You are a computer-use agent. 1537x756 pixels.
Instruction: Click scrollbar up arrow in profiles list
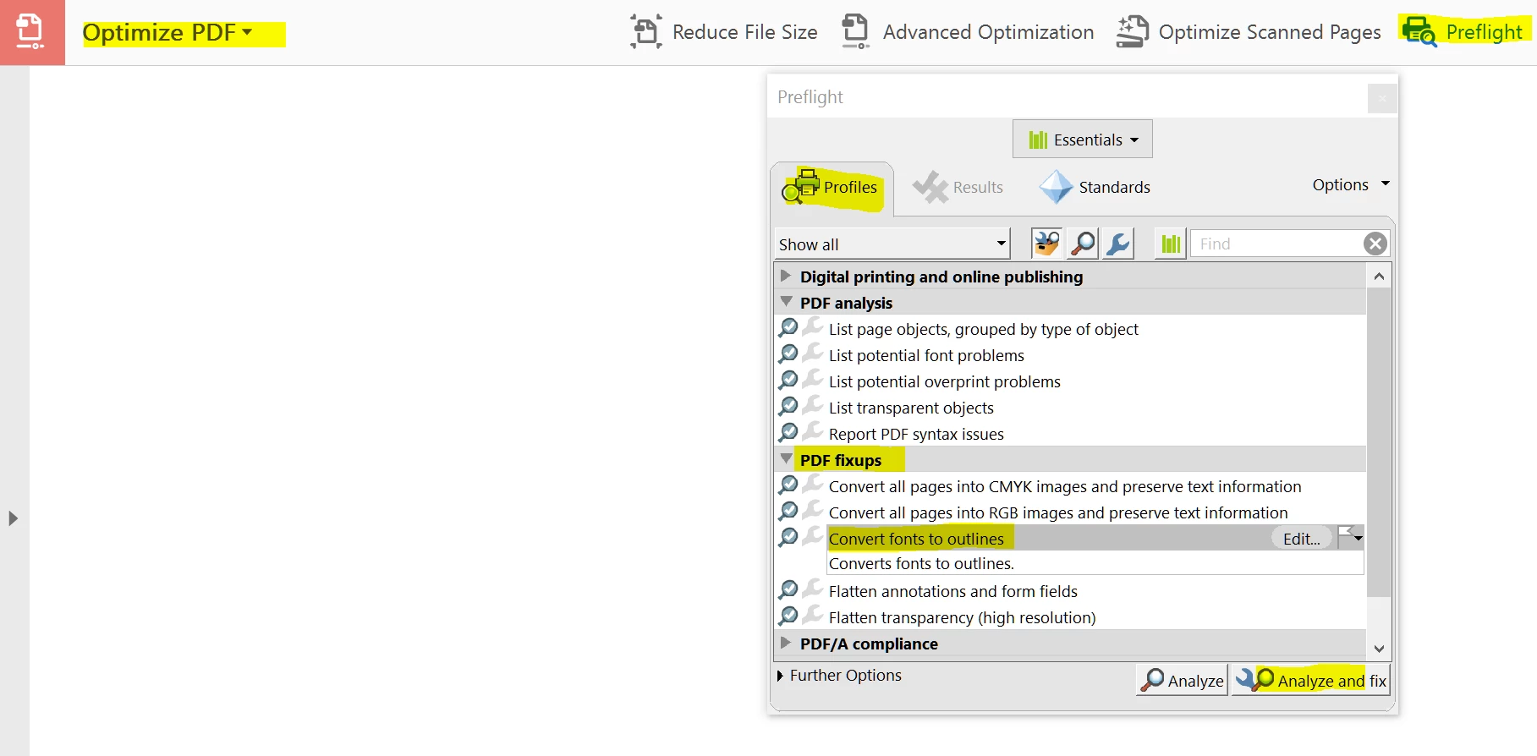1379,277
